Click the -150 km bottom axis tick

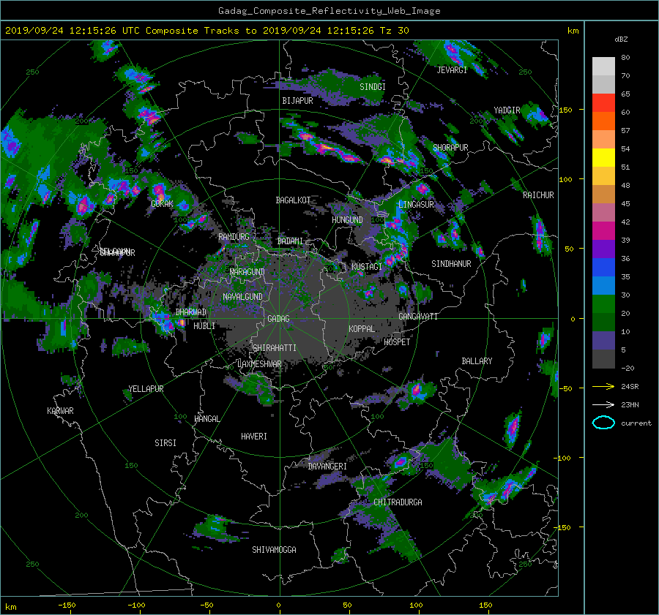[x=67, y=605]
